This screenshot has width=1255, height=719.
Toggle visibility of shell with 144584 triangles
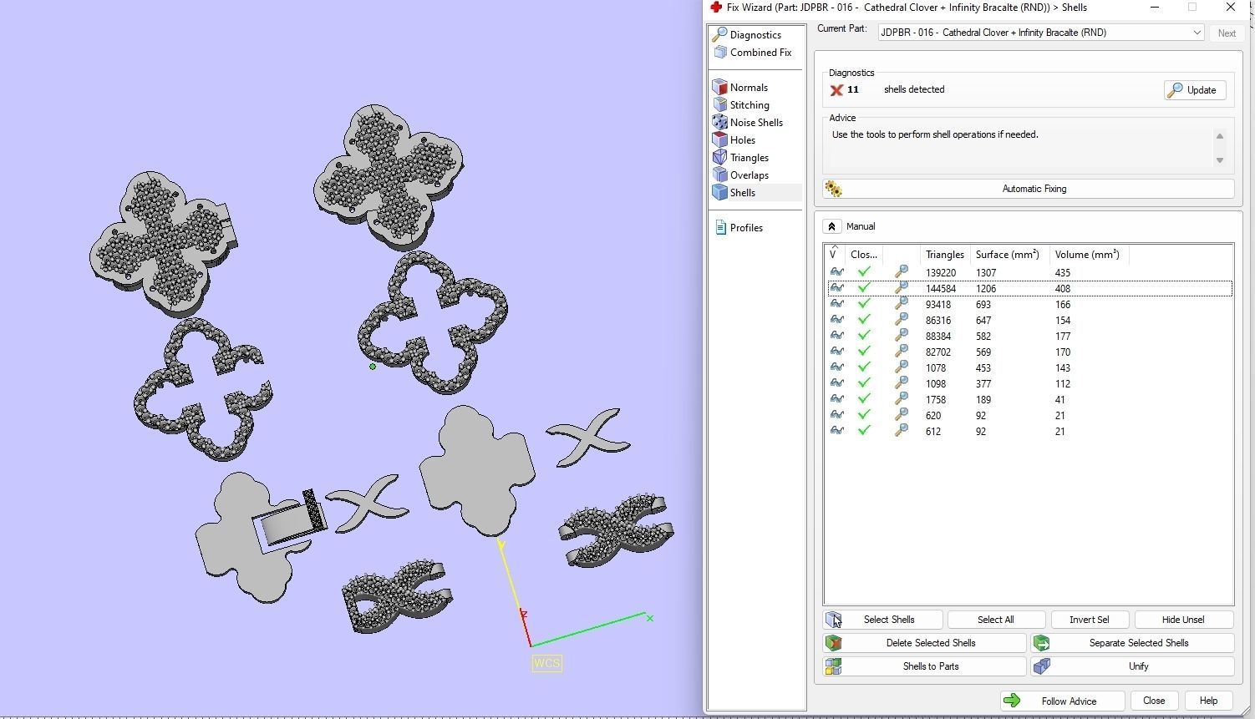click(836, 288)
